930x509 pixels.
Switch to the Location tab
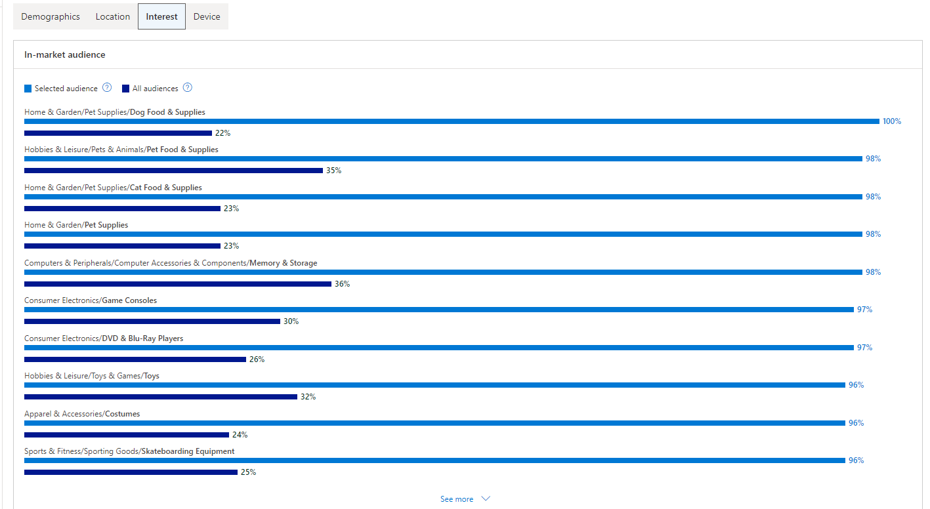point(112,16)
